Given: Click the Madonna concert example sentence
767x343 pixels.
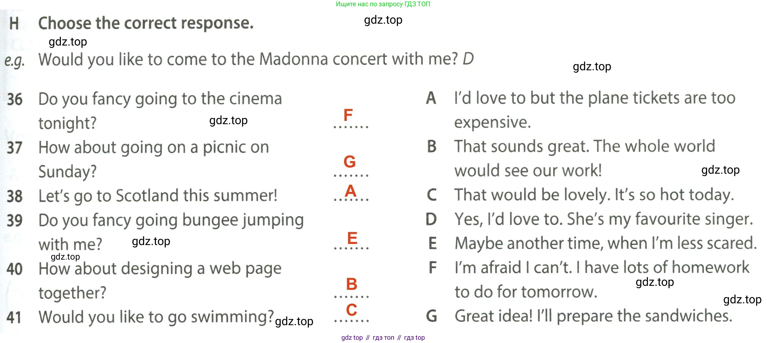Looking at the screenshot, I should point(256,59).
